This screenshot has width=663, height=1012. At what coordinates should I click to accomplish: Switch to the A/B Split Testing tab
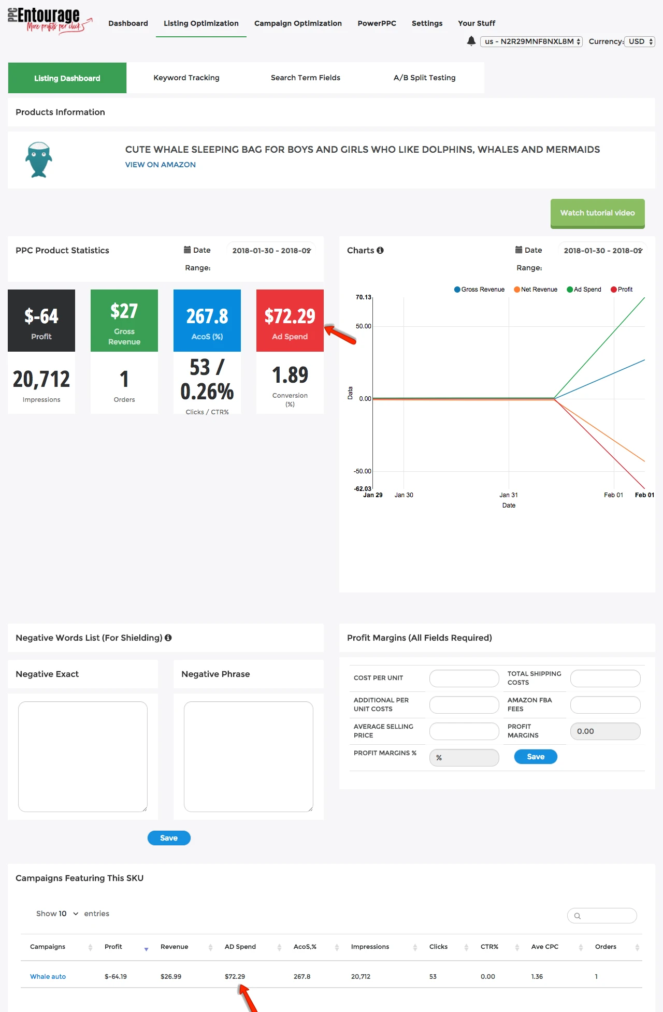click(425, 78)
